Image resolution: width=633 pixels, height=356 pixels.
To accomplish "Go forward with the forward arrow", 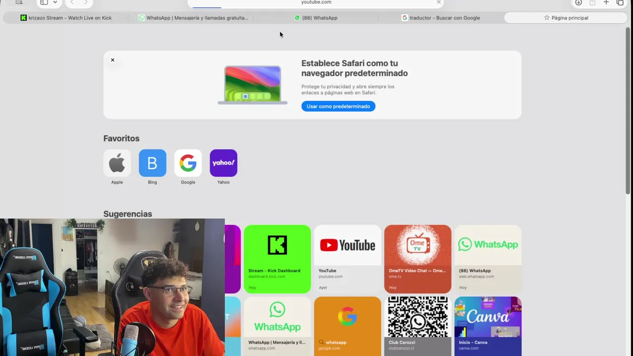I will [x=86, y=2].
